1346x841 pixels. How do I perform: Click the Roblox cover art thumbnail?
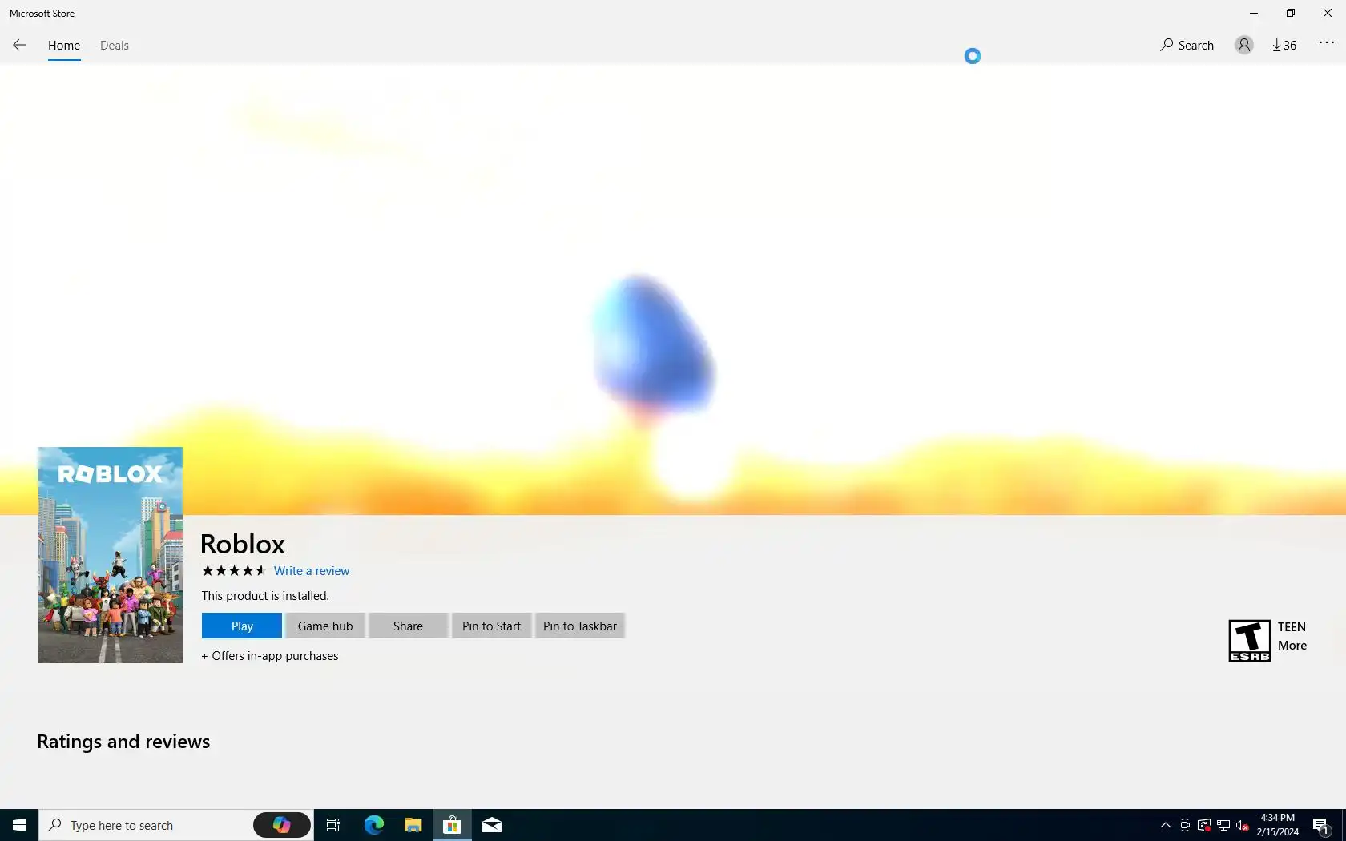pos(111,555)
